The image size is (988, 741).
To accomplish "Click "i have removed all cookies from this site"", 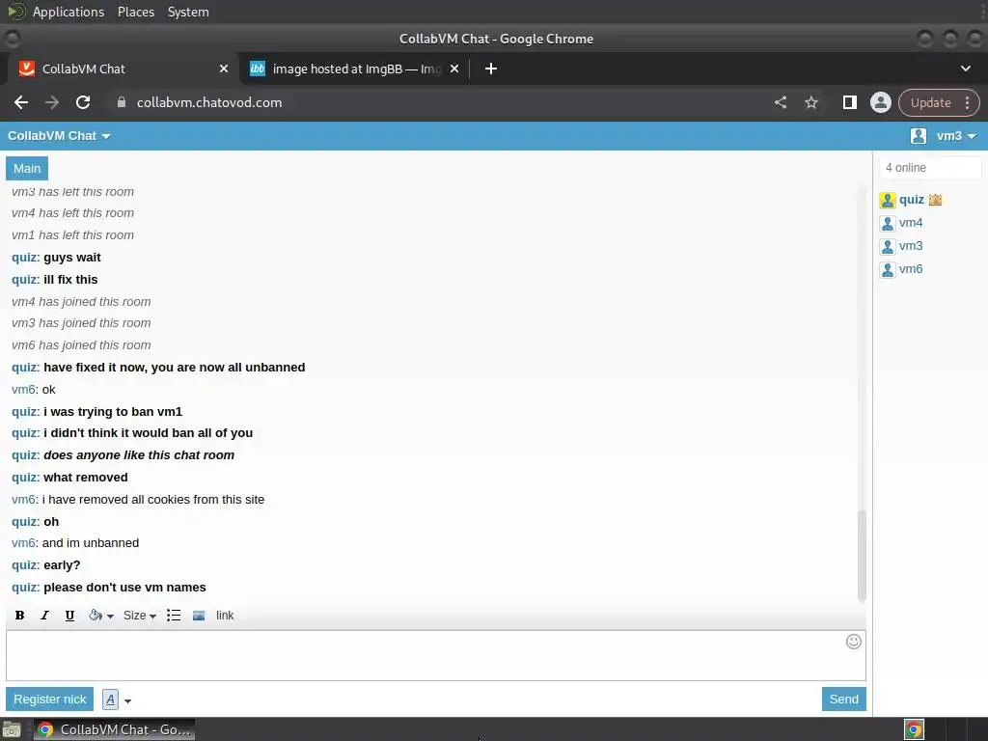I will (x=153, y=500).
